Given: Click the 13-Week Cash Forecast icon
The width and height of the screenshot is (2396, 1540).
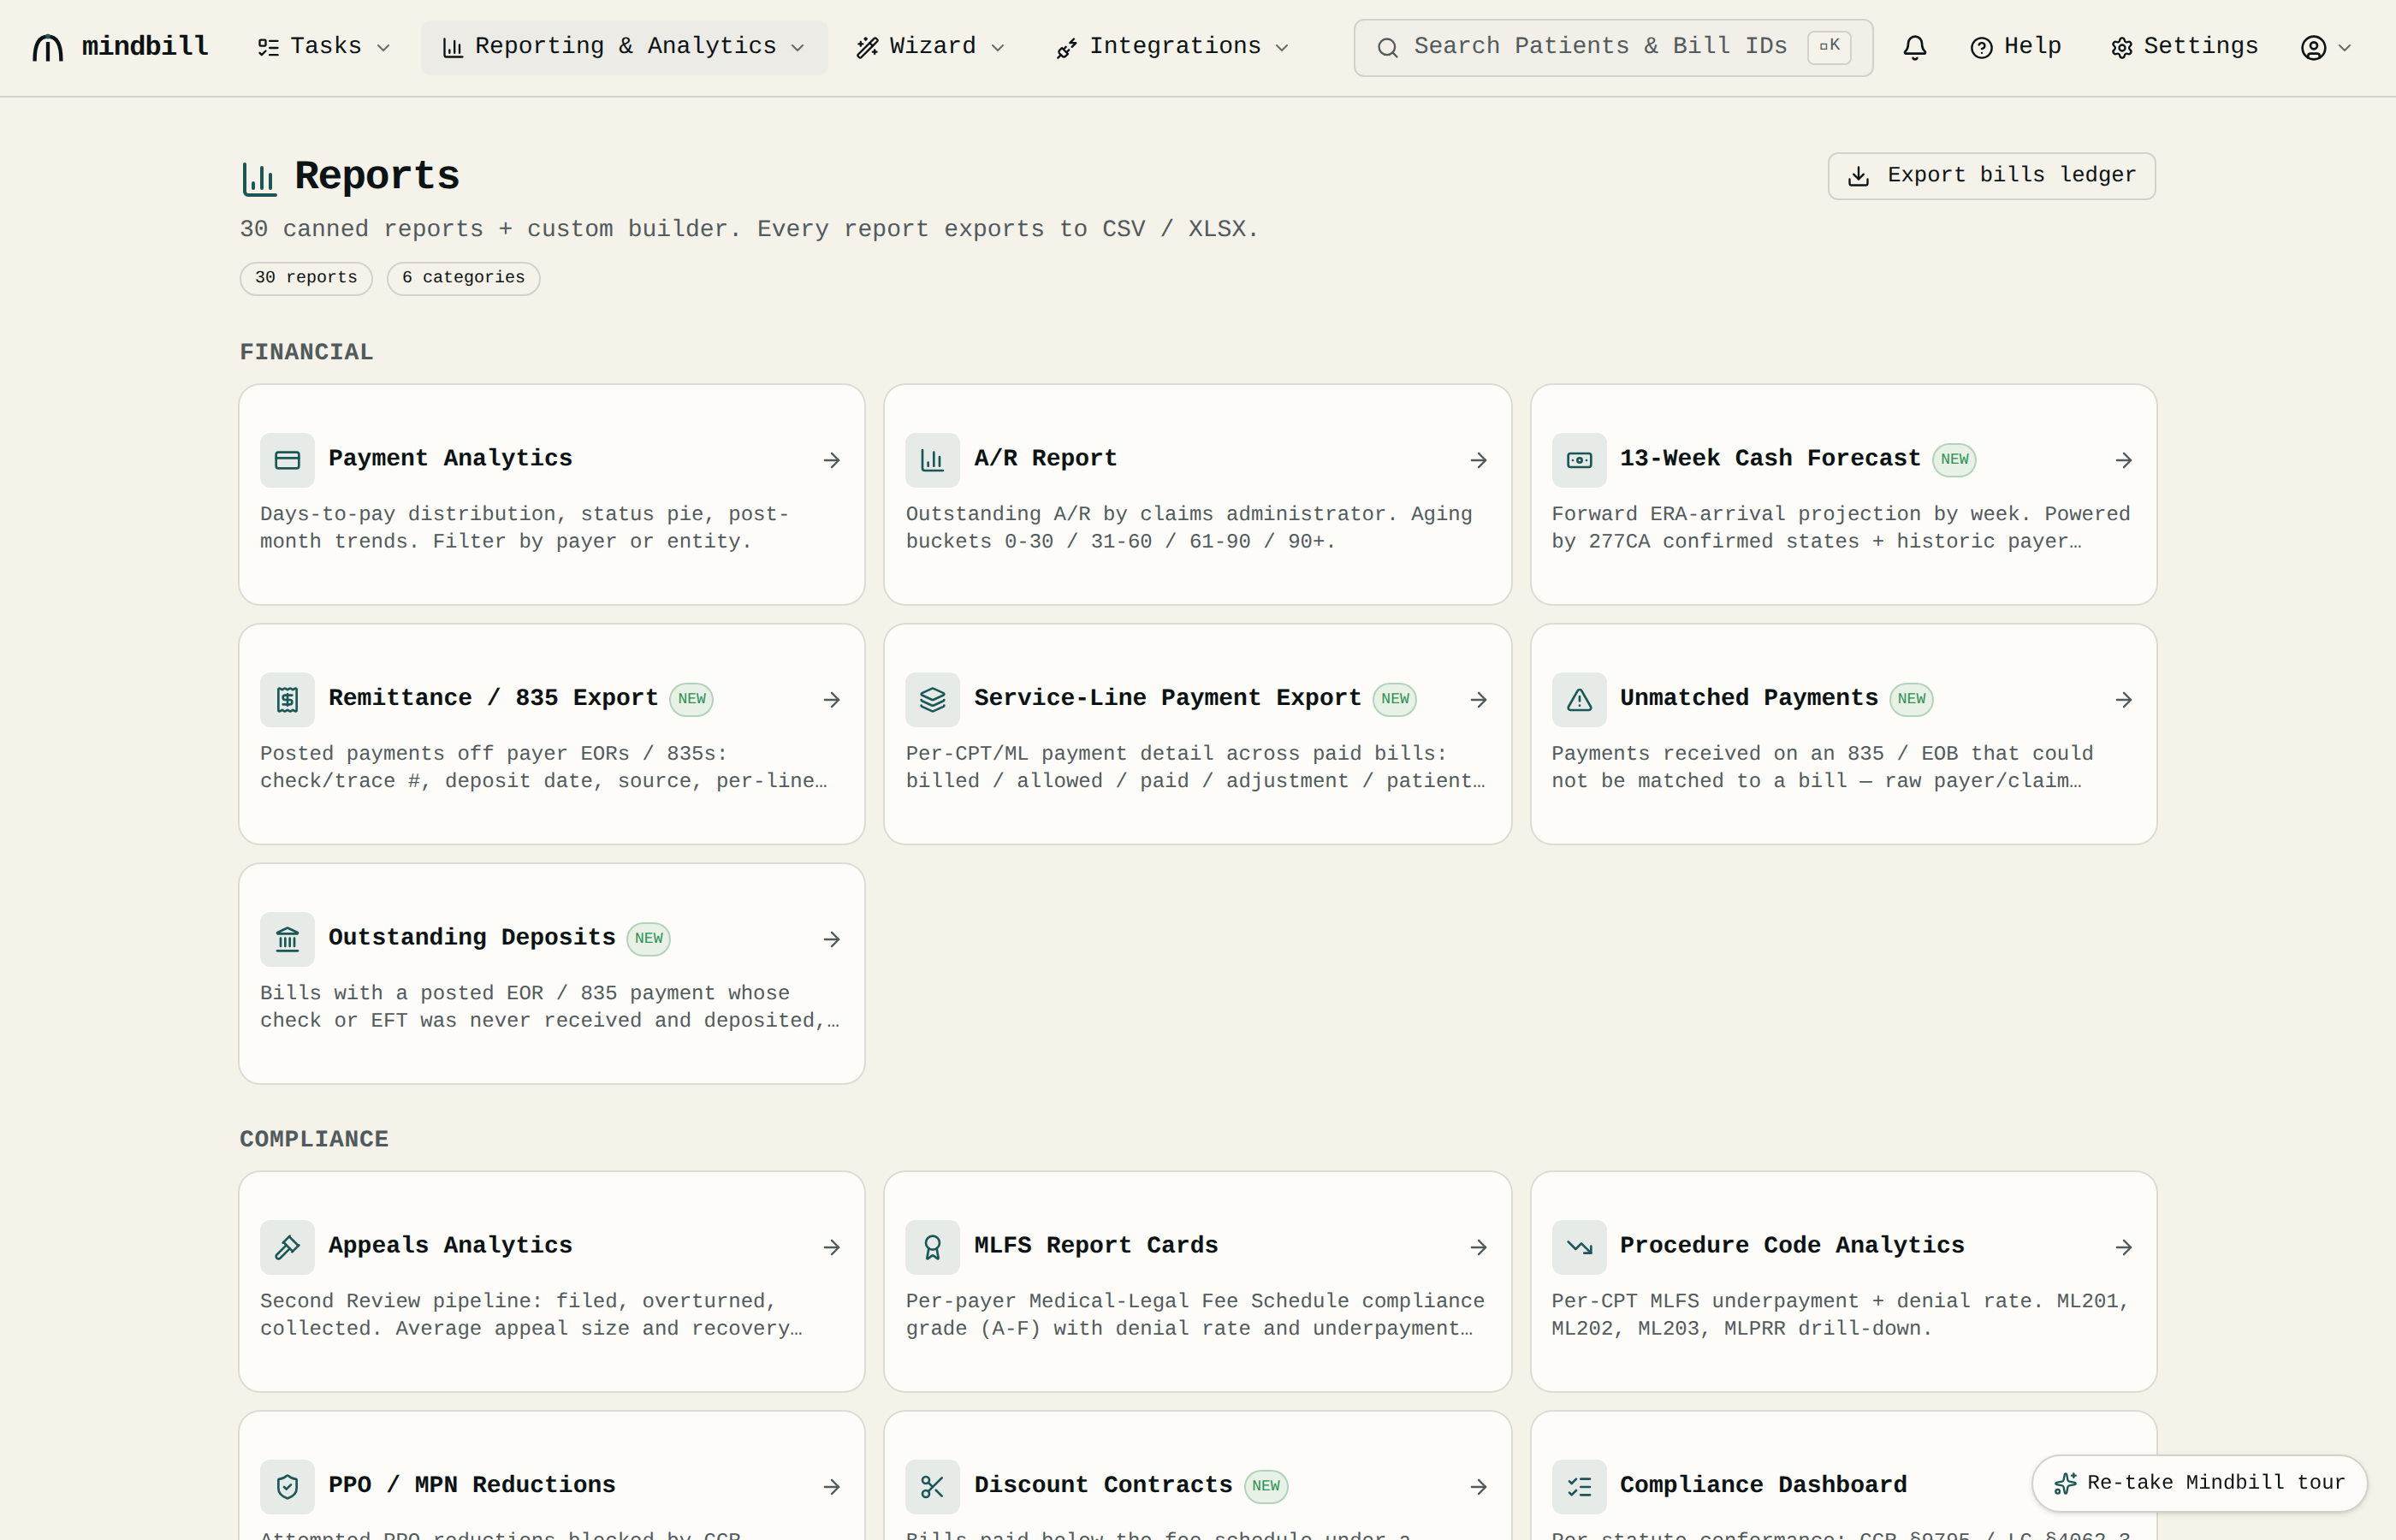Looking at the screenshot, I should pyautogui.click(x=1579, y=460).
